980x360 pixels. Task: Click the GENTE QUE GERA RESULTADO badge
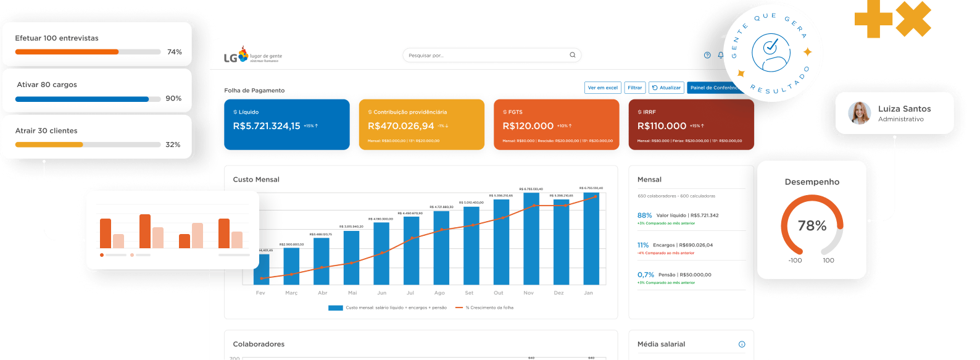(772, 52)
